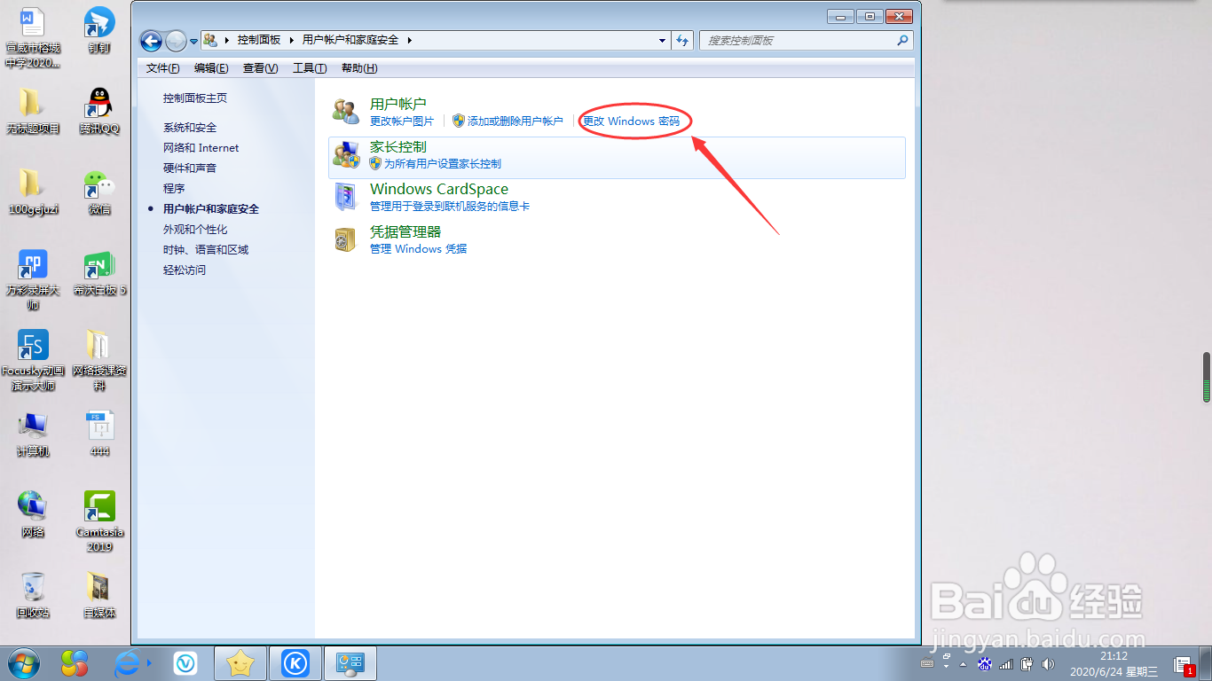Select the 万彩录屏大师 desktop icon

pos(33,279)
